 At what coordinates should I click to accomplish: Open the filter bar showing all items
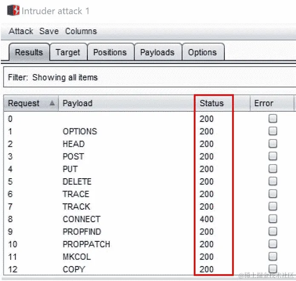point(149,77)
